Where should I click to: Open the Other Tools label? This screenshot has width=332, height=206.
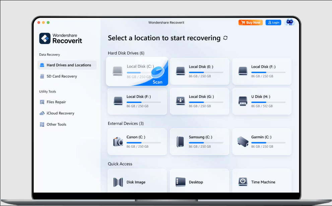click(57, 124)
